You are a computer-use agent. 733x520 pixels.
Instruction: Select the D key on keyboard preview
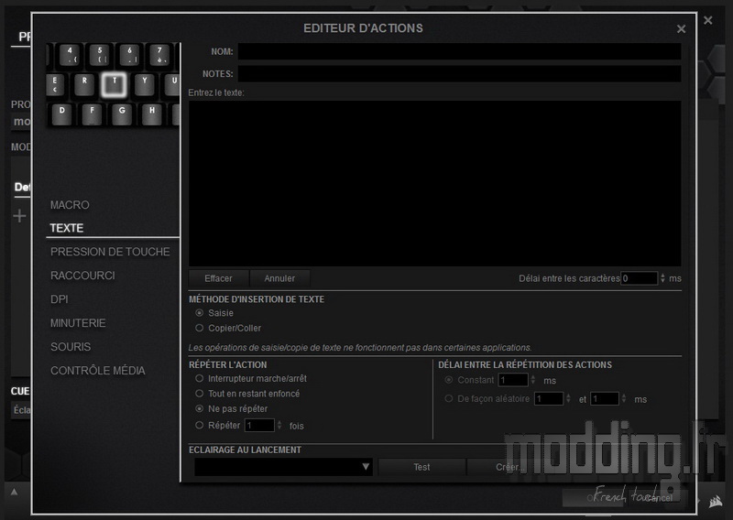pos(61,115)
